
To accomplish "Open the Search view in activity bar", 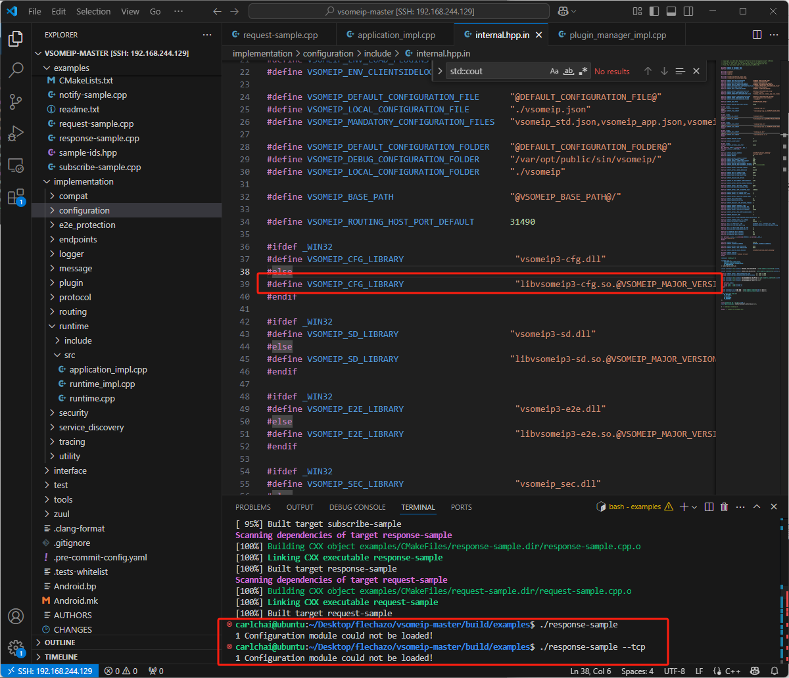I will (x=16, y=70).
